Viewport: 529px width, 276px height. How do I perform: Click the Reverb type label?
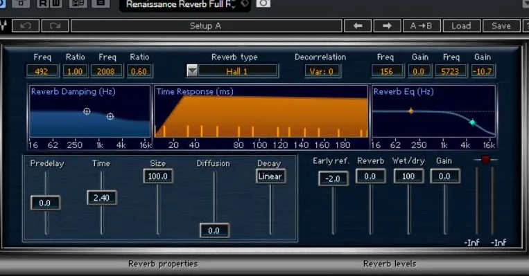click(x=234, y=57)
